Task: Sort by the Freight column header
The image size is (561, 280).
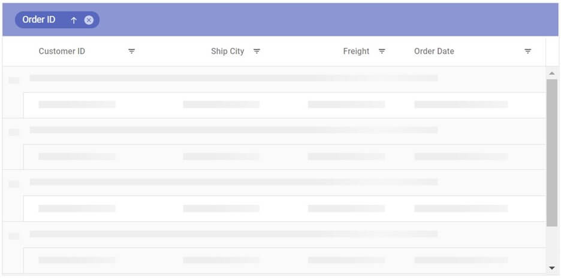Action: [356, 51]
